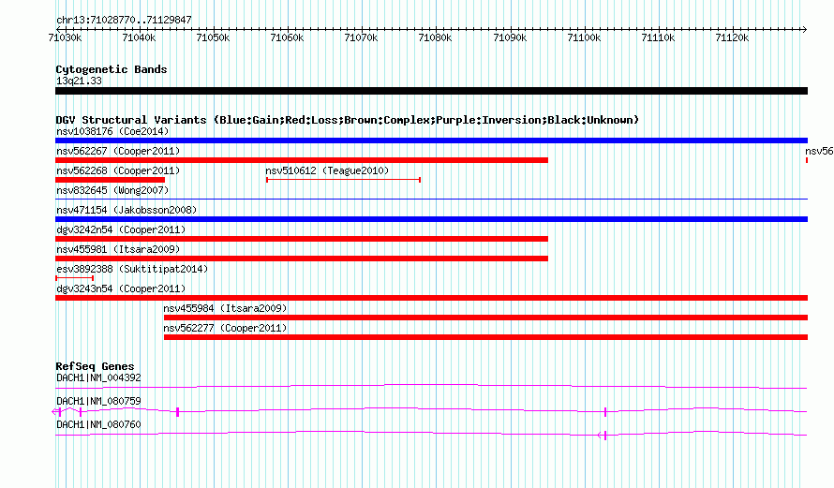834x488 pixels.
Task: Select the short red bar under nsv562268
Action: pyautogui.click(x=110, y=180)
